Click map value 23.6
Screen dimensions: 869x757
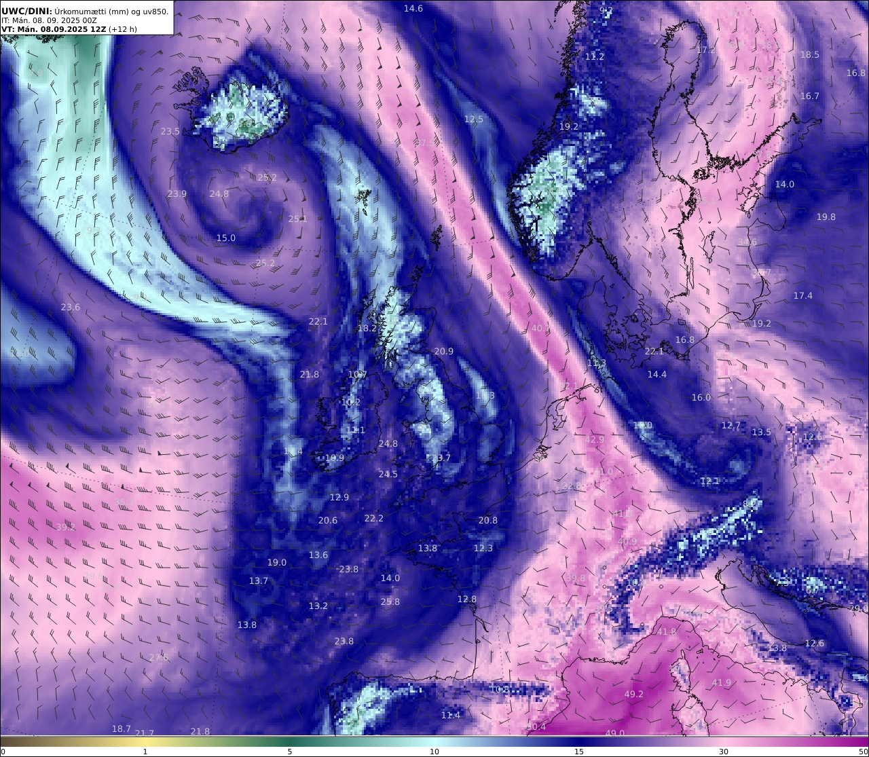point(71,308)
